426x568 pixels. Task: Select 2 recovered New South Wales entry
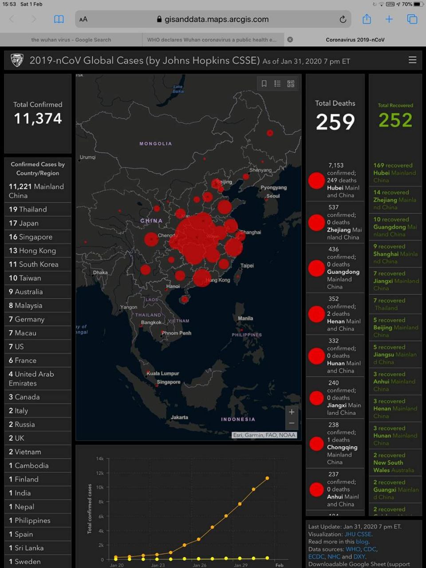(x=395, y=462)
